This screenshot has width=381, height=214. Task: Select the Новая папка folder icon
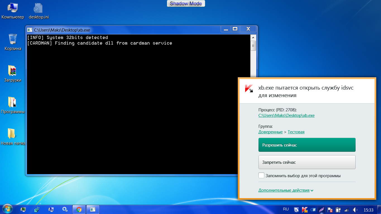13,137
